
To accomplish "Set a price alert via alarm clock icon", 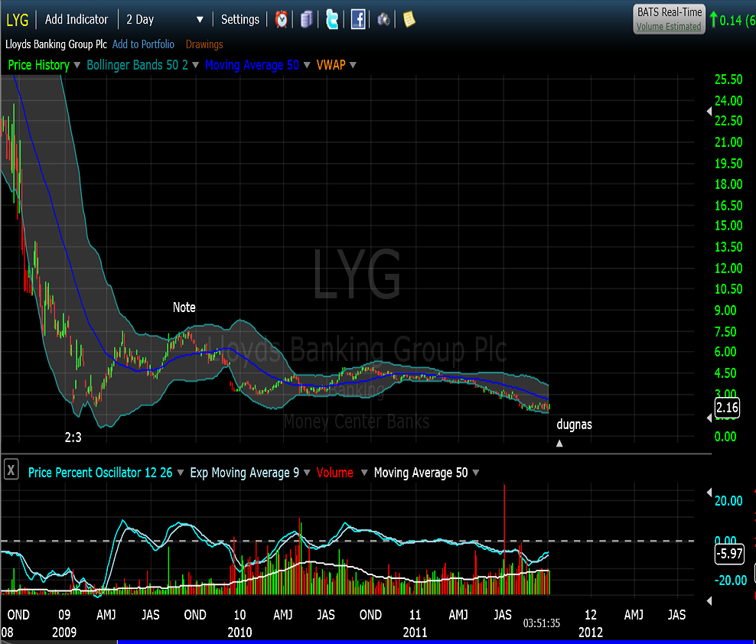I will (x=282, y=19).
